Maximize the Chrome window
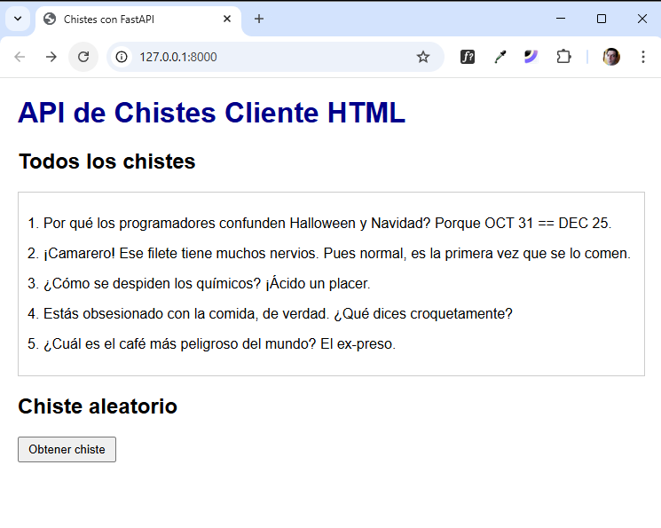 pyautogui.click(x=602, y=19)
